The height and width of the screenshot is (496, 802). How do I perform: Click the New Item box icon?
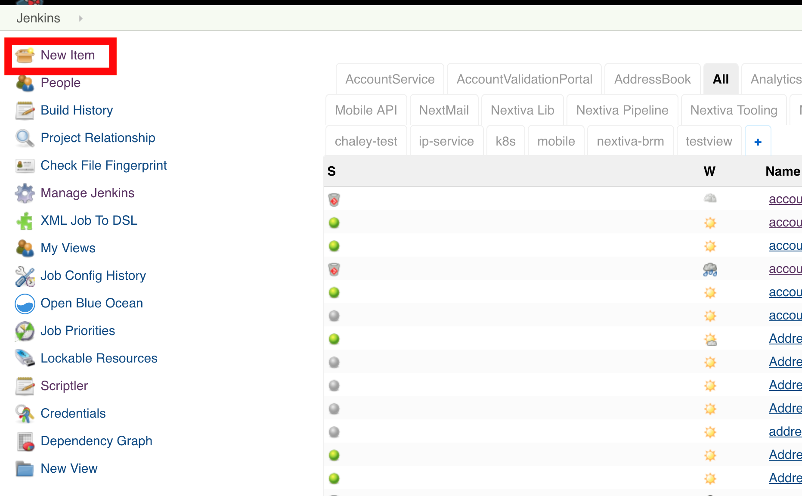coord(25,56)
